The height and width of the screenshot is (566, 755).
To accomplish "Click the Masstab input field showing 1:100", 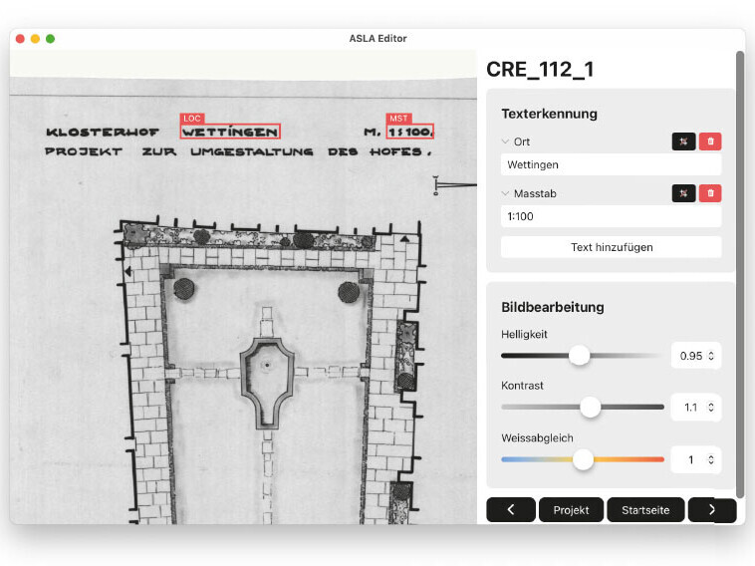I will coord(611,216).
